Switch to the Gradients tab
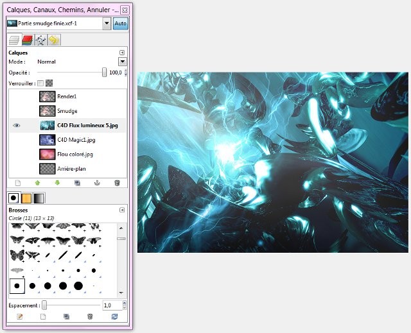 (39, 198)
